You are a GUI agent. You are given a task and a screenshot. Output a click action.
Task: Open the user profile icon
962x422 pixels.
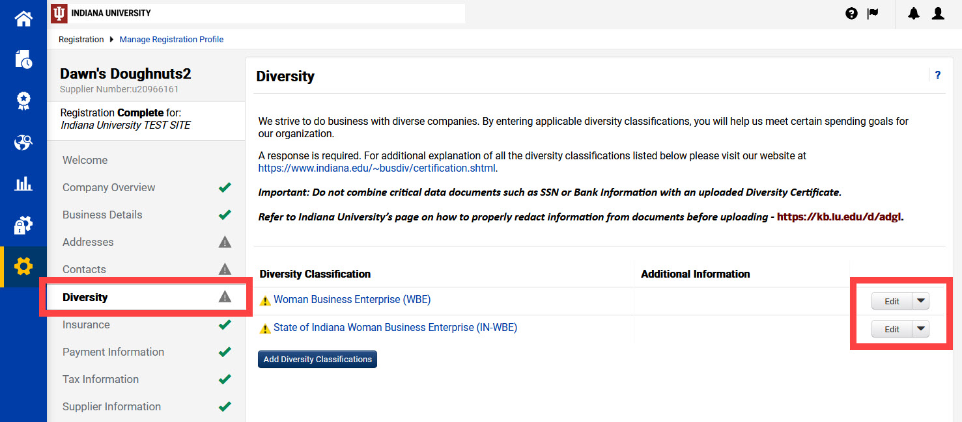pyautogui.click(x=938, y=13)
